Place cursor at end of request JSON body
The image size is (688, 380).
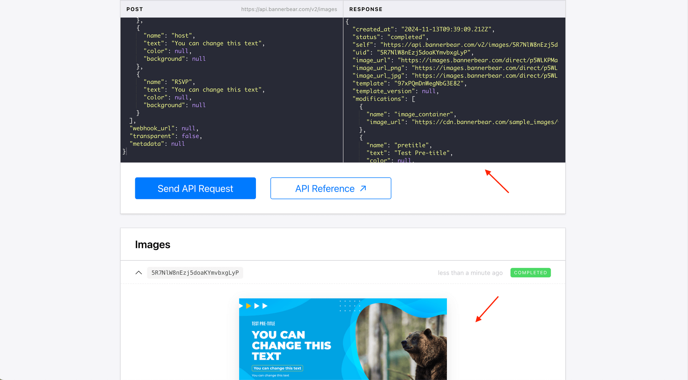point(126,152)
